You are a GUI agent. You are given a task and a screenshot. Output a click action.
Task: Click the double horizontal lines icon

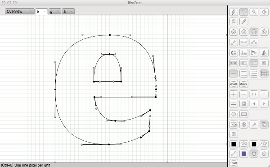click(x=234, y=104)
